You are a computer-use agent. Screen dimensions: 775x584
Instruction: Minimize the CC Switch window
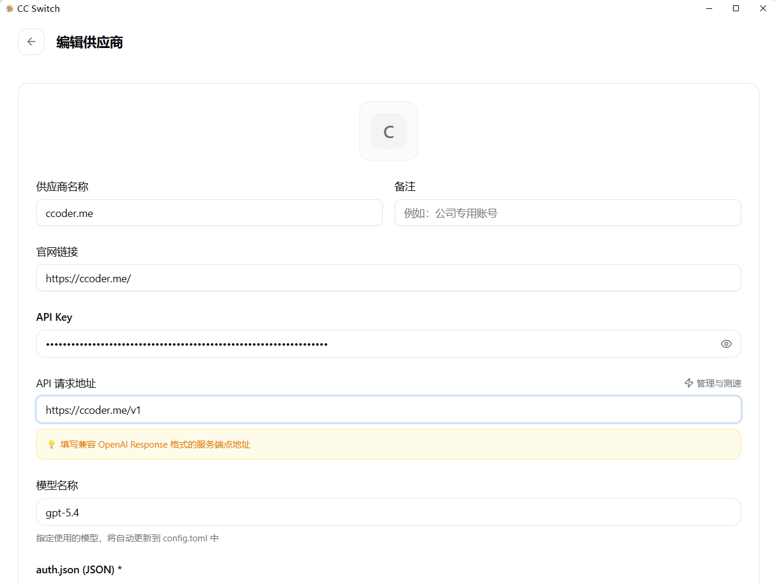(709, 9)
